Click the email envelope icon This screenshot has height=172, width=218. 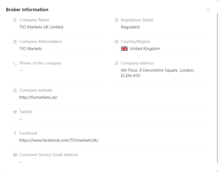(15, 155)
